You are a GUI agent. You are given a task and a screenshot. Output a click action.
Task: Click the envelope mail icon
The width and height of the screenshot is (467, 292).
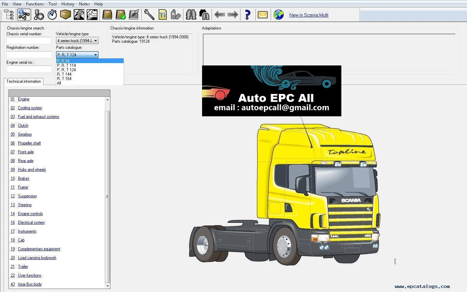click(263, 15)
